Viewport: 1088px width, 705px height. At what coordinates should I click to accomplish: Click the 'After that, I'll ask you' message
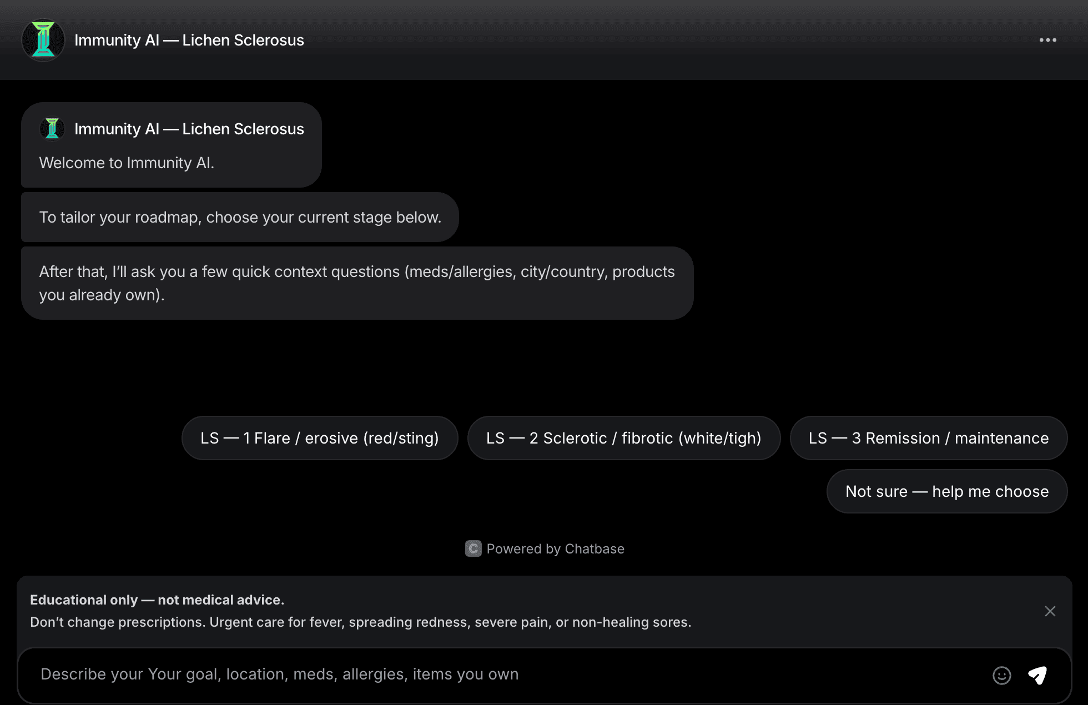[x=356, y=283]
